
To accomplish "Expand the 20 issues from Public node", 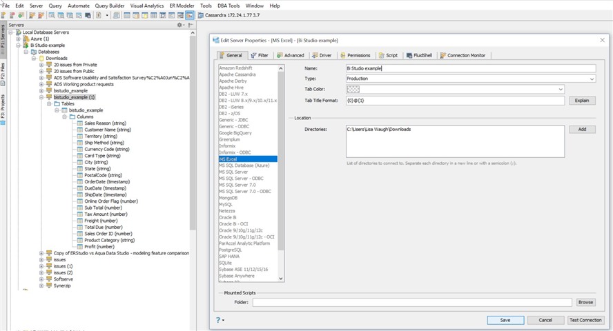I will pos(41,72).
